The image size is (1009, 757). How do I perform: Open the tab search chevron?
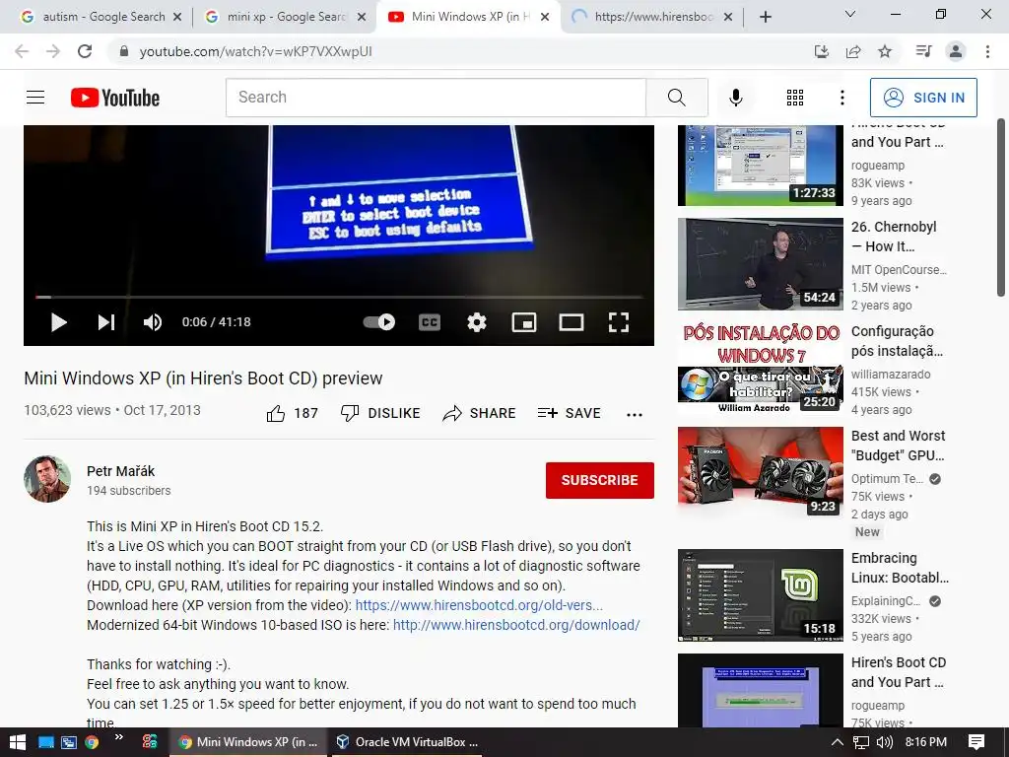point(850,14)
